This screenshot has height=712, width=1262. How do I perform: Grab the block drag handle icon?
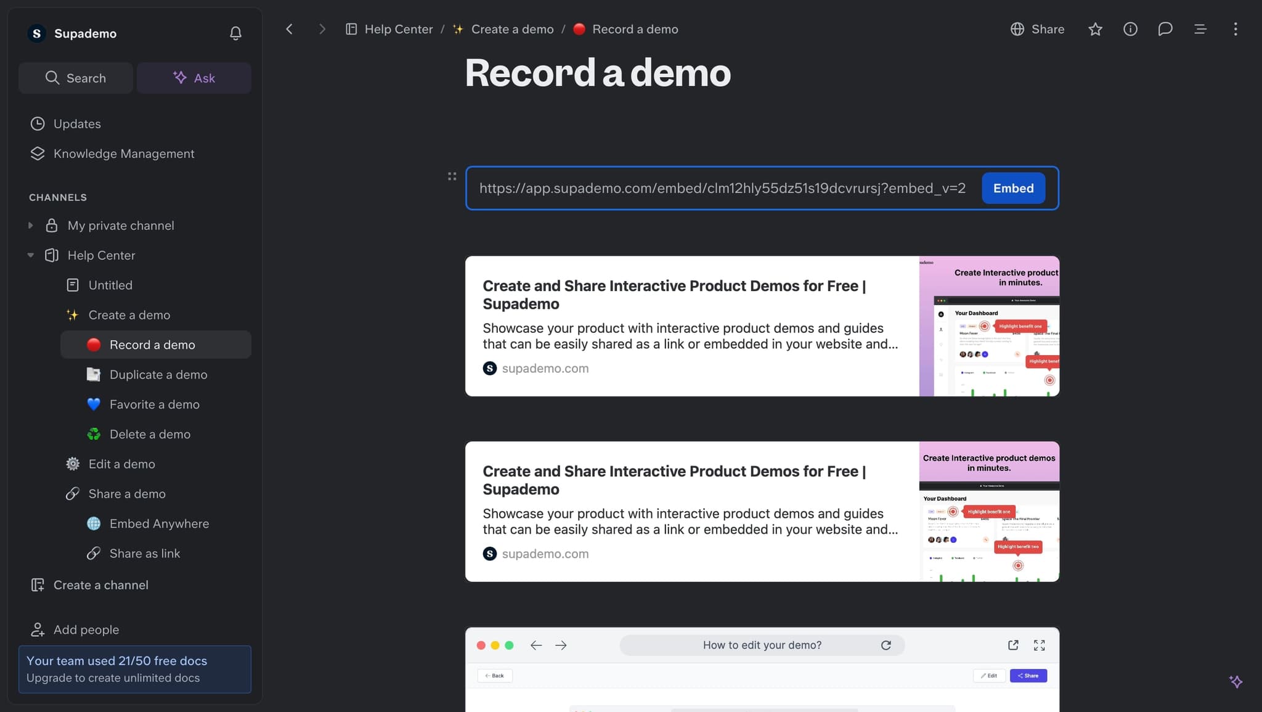[452, 176]
